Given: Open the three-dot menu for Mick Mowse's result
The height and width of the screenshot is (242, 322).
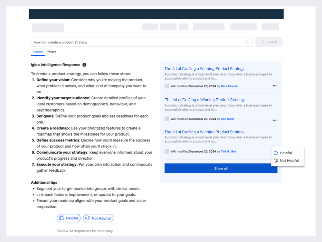Looking at the screenshot, I should click(275, 86).
